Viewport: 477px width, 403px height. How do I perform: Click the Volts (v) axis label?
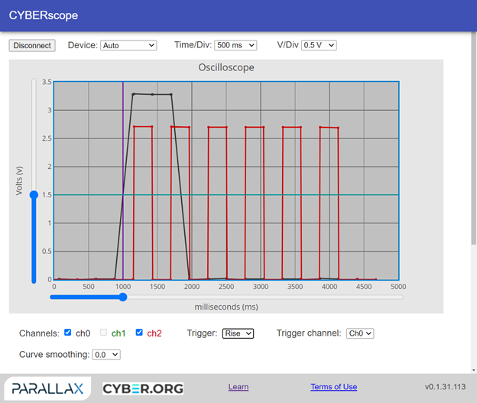[x=19, y=180]
